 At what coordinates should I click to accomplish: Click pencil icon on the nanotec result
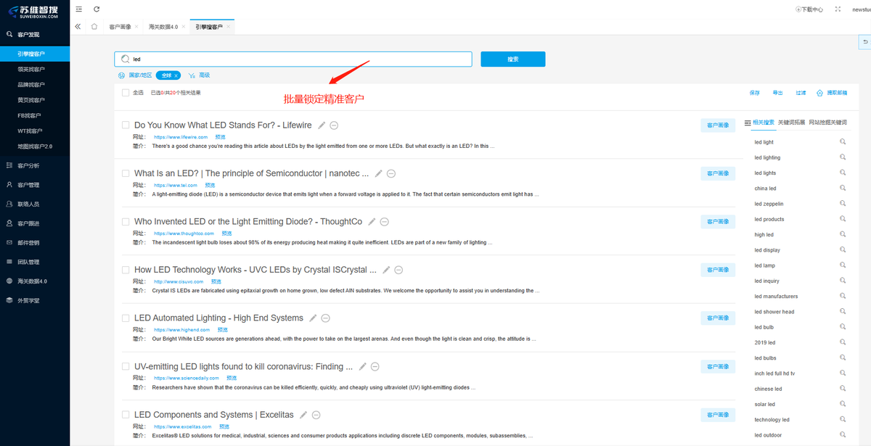pos(379,174)
